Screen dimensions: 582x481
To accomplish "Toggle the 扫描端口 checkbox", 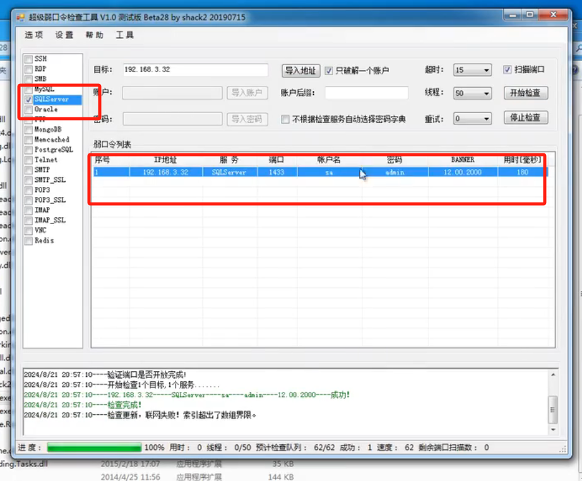I will [x=508, y=69].
